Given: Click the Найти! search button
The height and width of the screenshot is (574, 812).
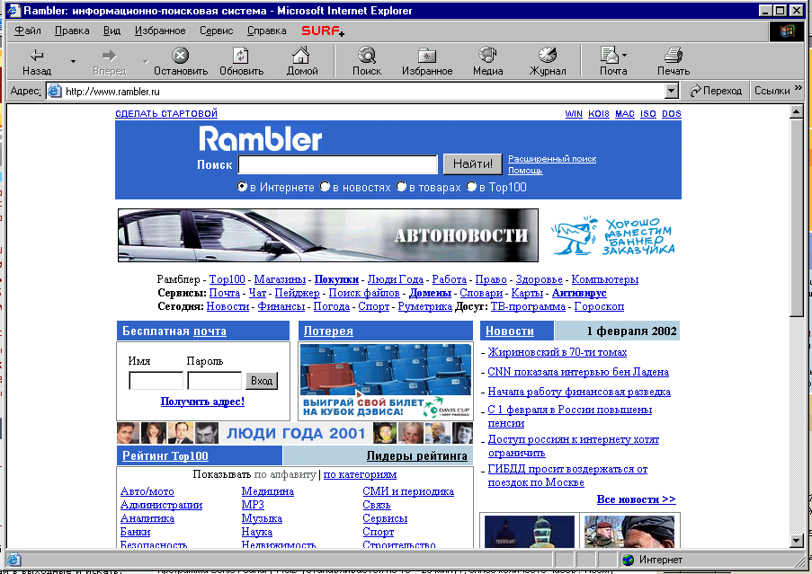Looking at the screenshot, I should (x=473, y=163).
